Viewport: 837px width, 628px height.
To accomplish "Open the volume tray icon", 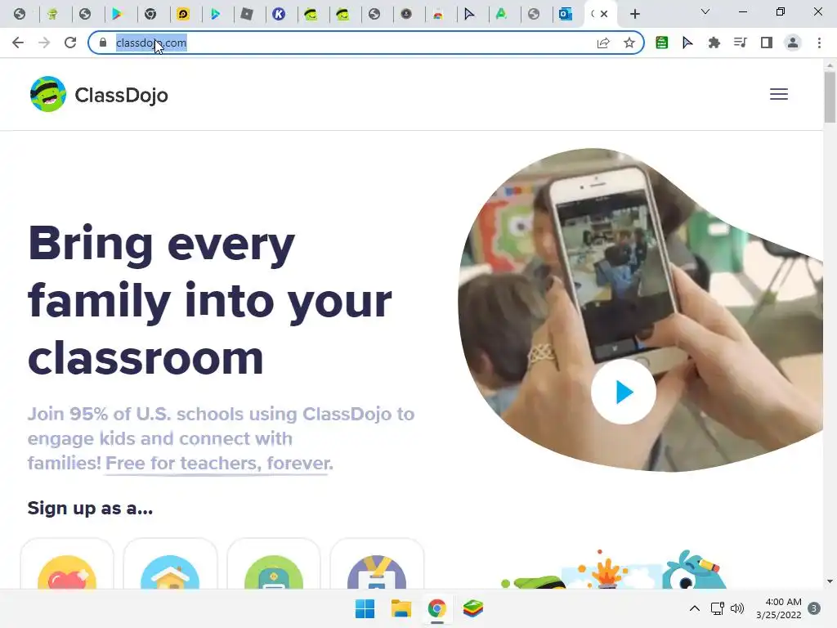I will coord(737,608).
